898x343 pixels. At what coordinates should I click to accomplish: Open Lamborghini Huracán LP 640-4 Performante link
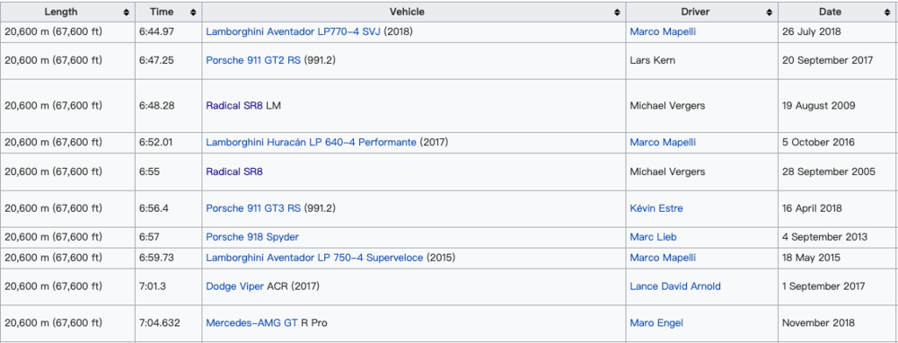pos(311,143)
